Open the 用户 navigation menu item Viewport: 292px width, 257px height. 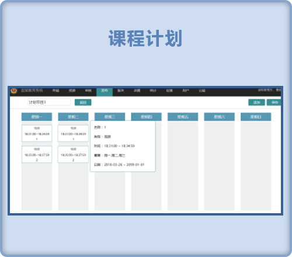pos(186,91)
